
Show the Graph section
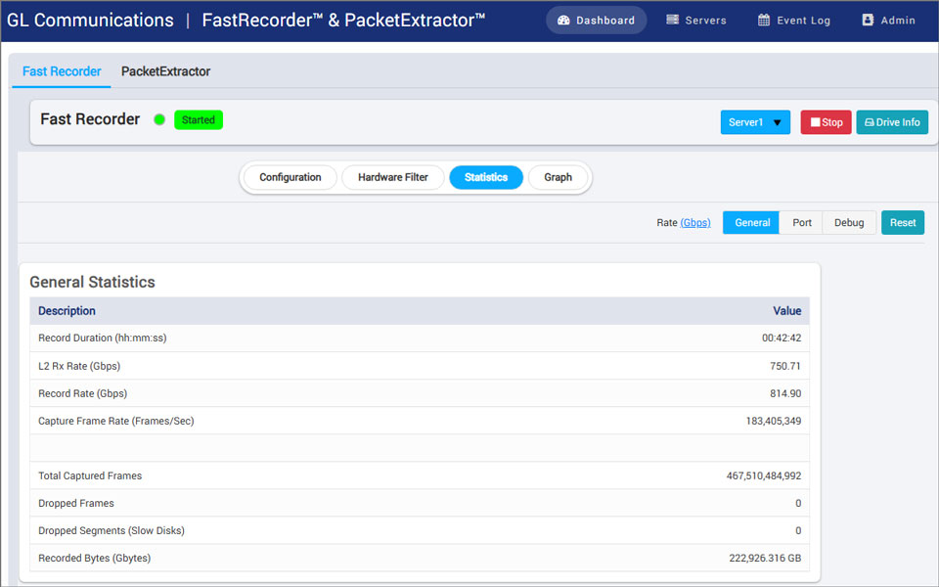pyautogui.click(x=559, y=177)
